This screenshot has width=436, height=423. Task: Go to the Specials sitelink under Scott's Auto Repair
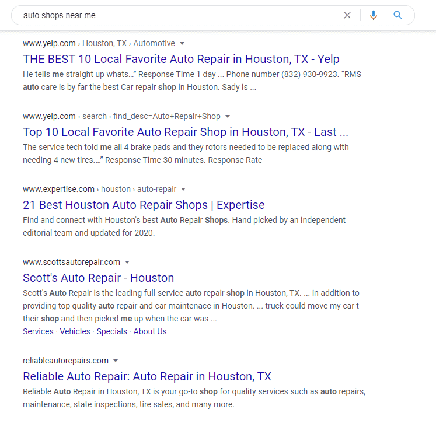112,331
